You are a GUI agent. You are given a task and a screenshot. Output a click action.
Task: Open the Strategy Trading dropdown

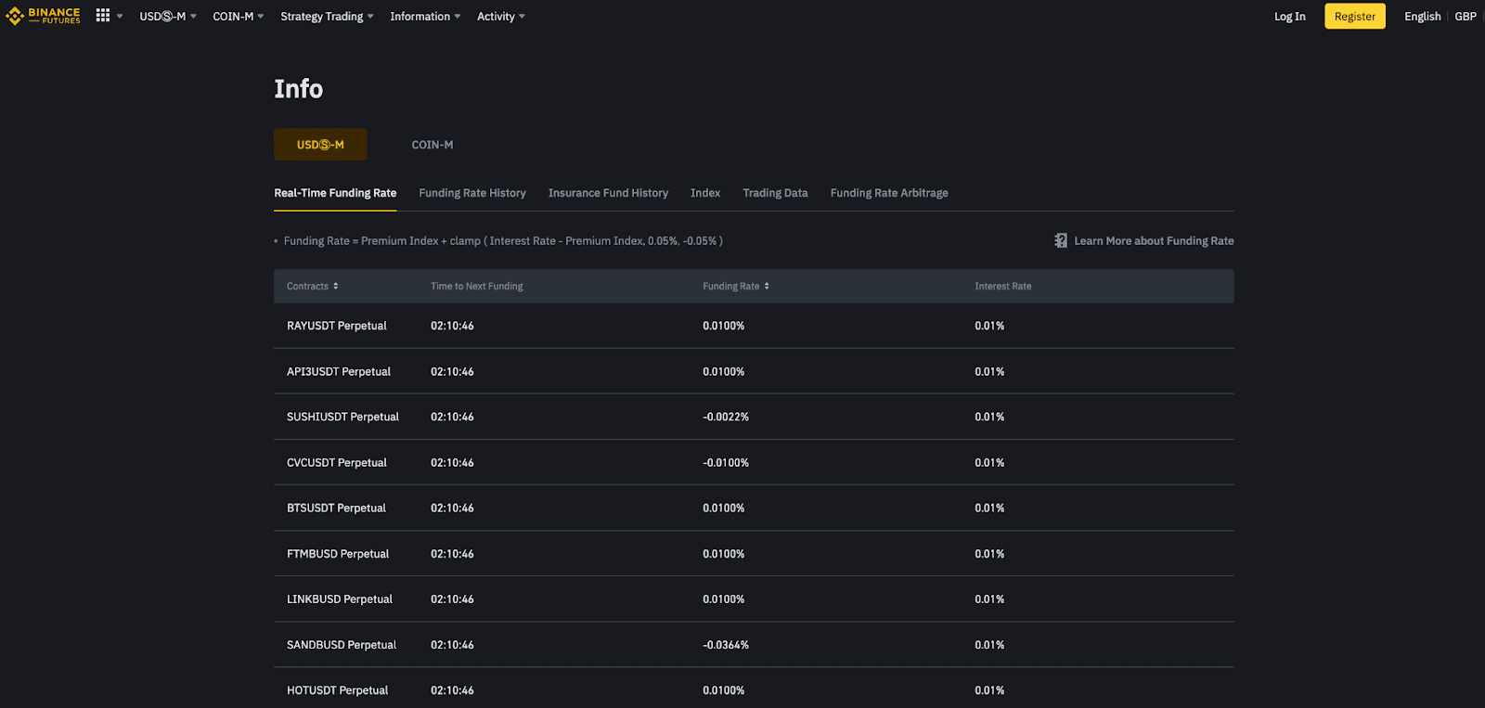327,17
